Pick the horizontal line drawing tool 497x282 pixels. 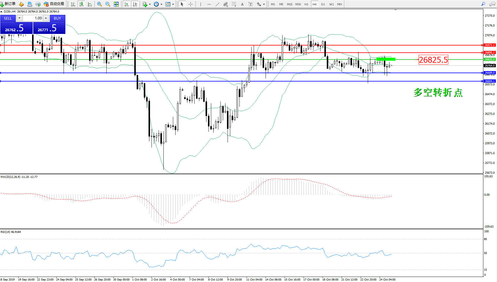coord(209,4)
